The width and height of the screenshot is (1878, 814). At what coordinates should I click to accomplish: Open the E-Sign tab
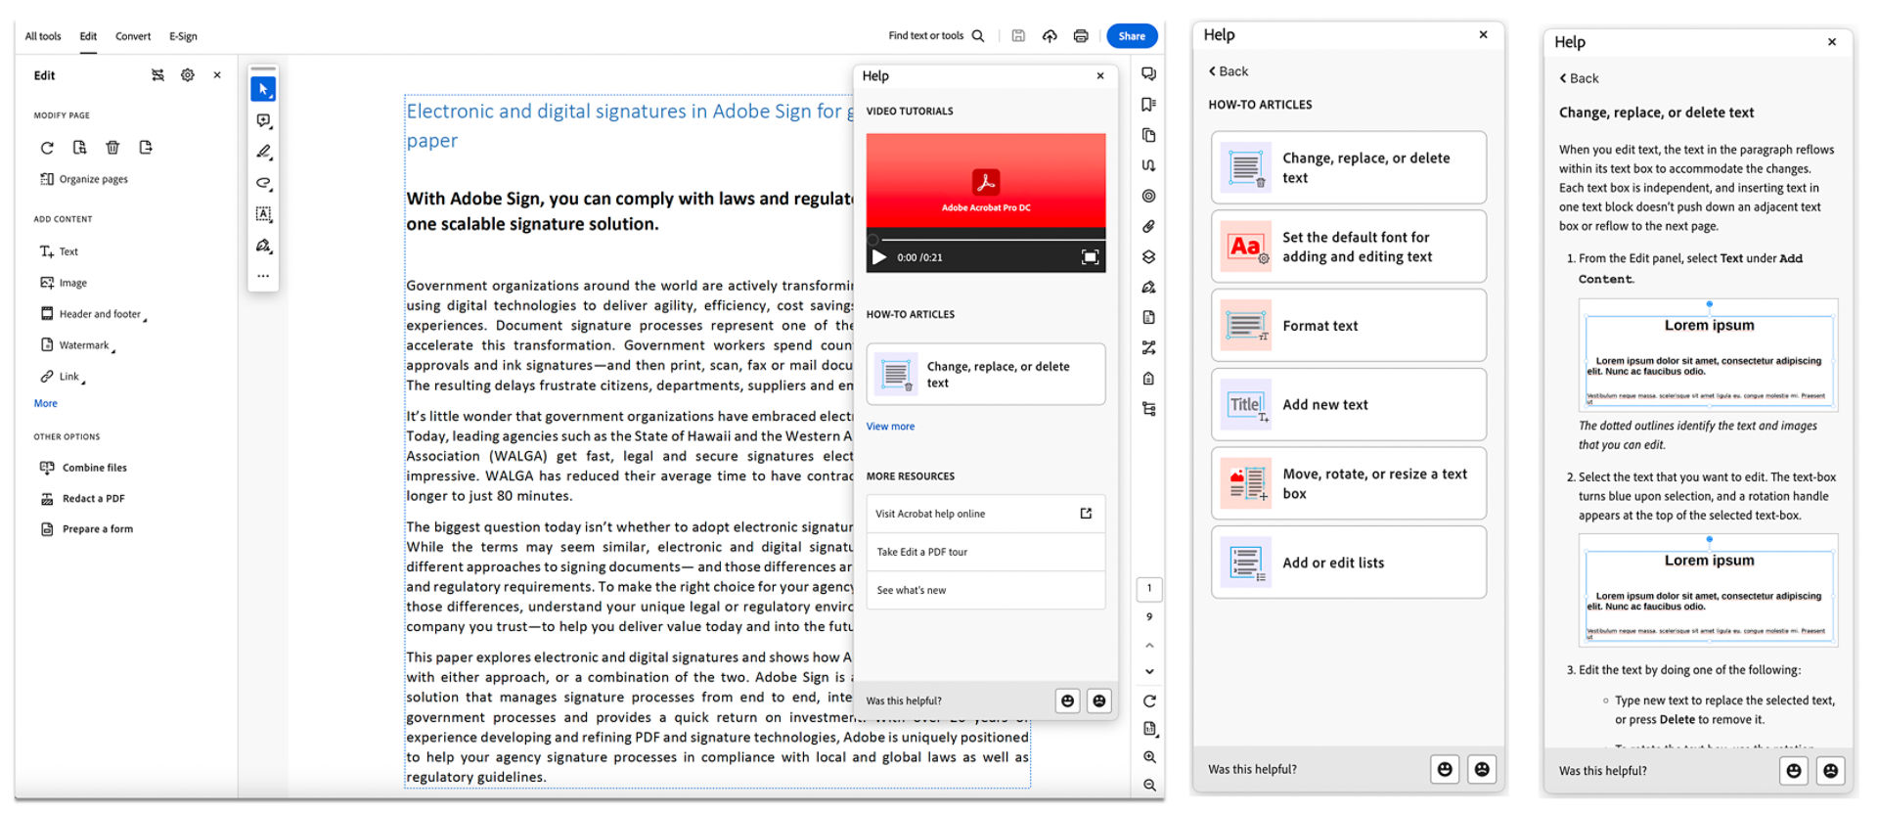tap(183, 36)
